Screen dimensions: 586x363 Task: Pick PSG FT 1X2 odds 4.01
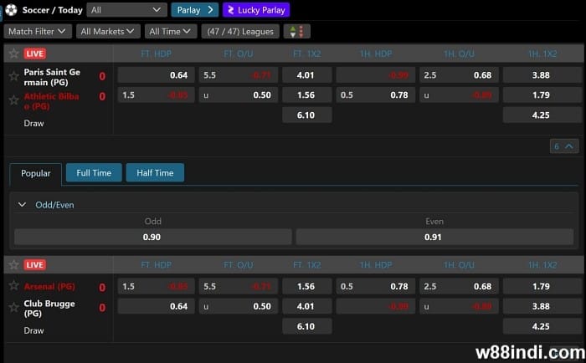tap(307, 75)
